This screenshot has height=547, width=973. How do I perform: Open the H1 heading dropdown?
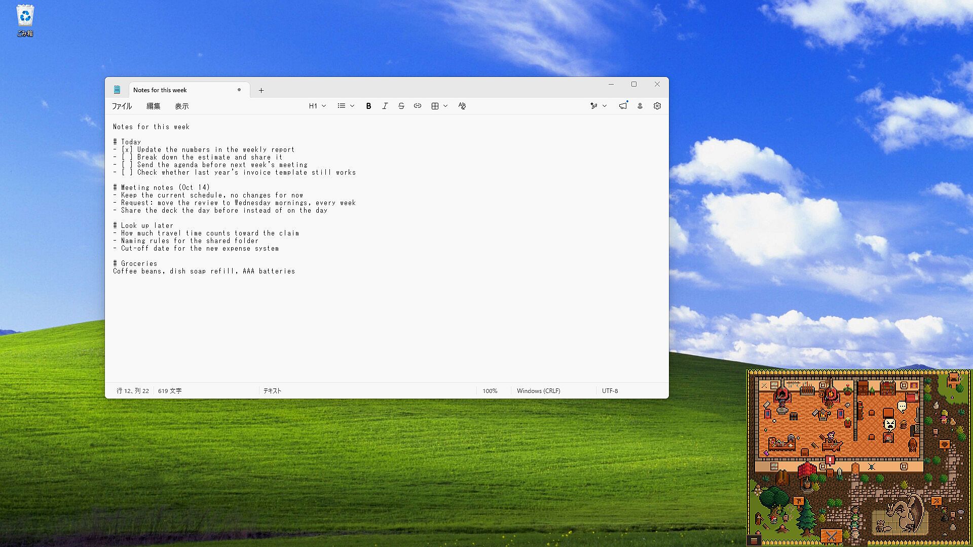(317, 106)
